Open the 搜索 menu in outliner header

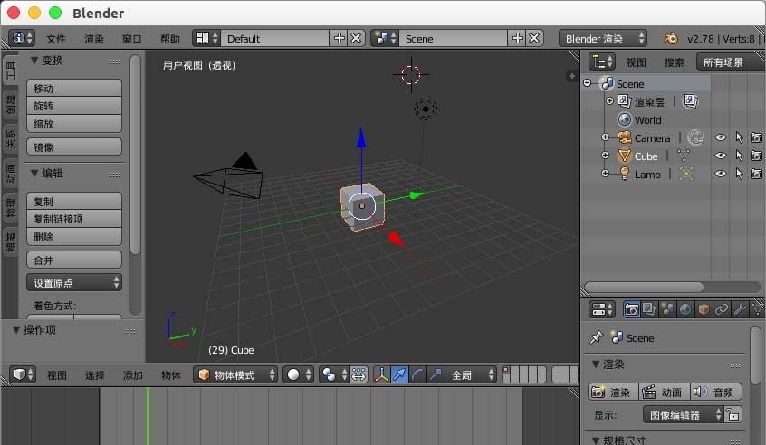675,62
